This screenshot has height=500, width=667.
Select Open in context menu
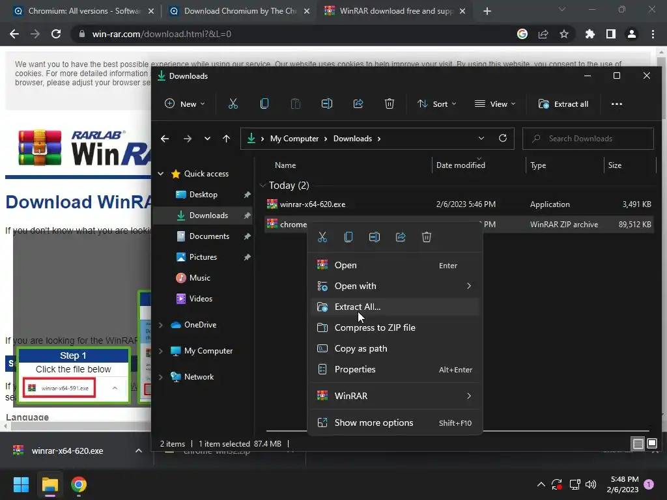(x=395, y=265)
